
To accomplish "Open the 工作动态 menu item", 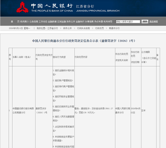I will [x=43, y=21].
